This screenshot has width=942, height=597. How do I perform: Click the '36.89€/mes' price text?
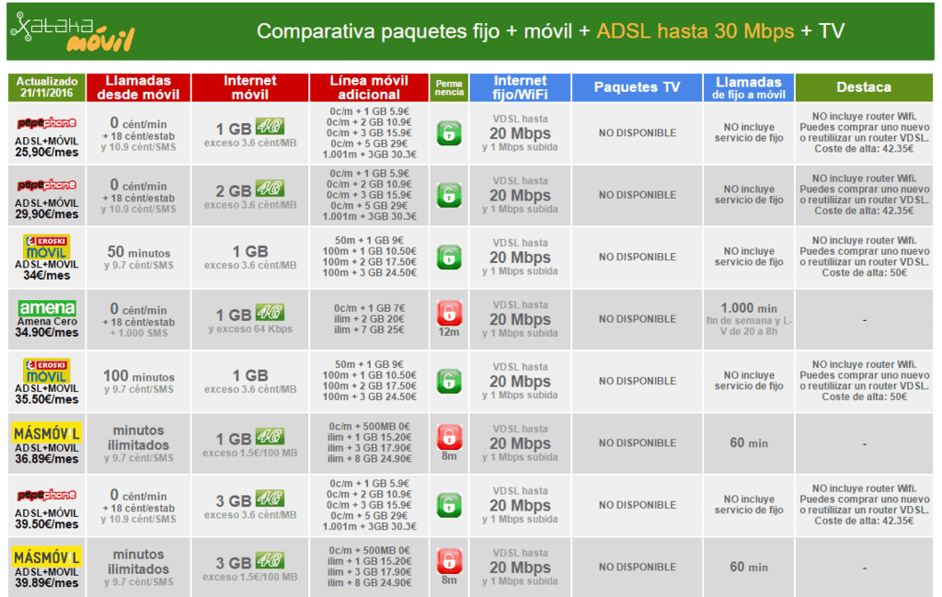tap(47, 459)
